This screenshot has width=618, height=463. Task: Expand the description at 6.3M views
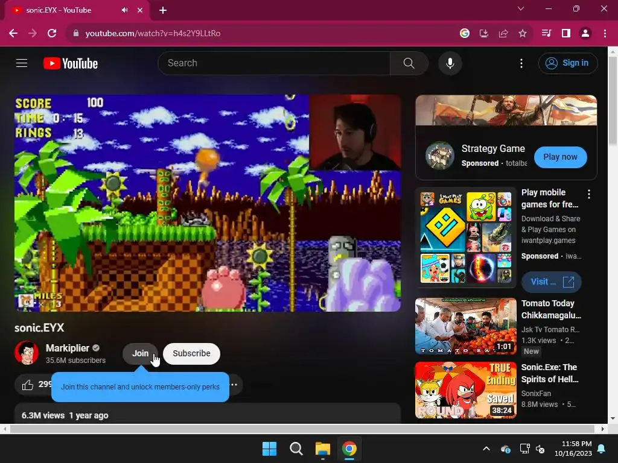tap(208, 414)
